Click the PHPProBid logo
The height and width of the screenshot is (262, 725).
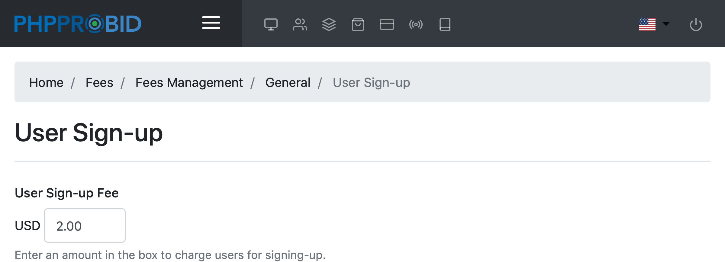tap(78, 24)
